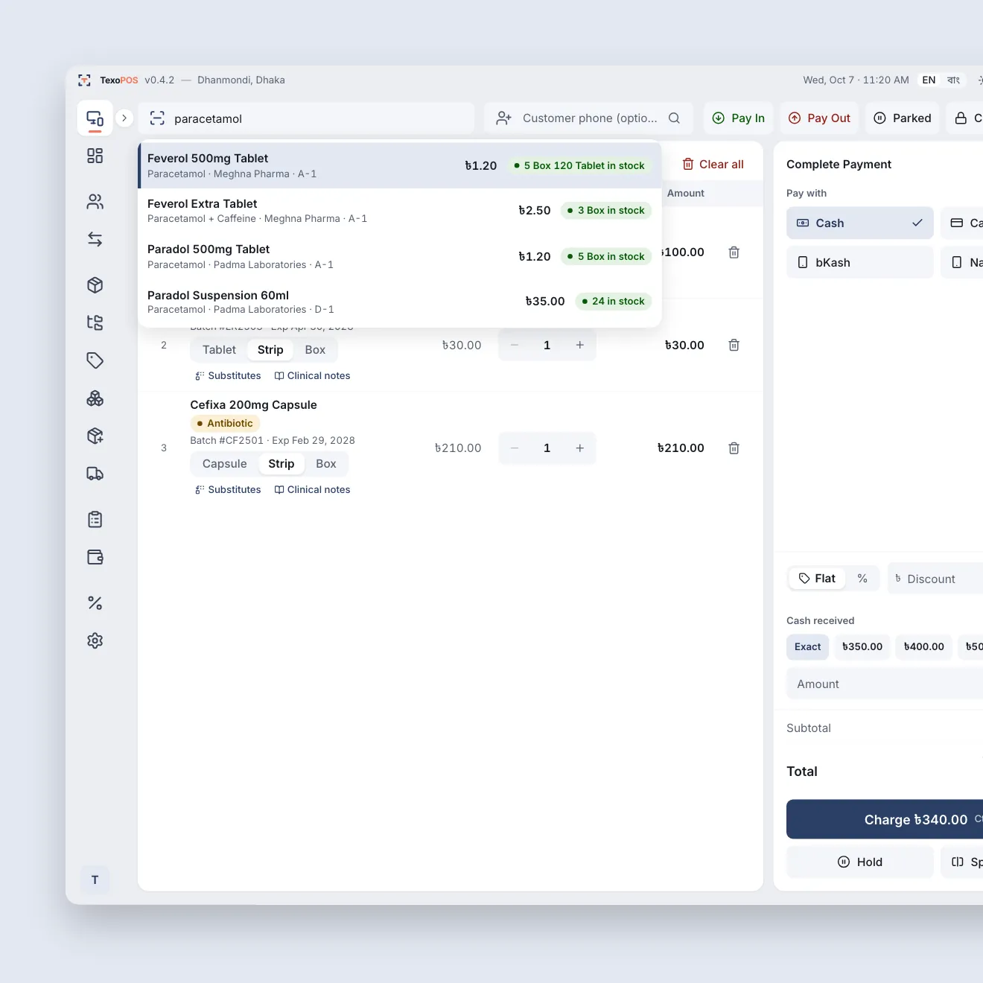This screenshot has width=983, height=983.
Task: Open the dashboard grid icon in sidebar
Action: (95, 156)
